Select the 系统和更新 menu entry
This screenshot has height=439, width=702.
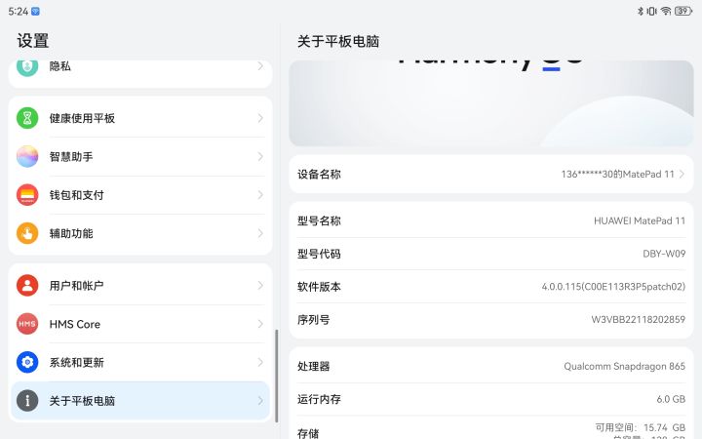coord(140,362)
